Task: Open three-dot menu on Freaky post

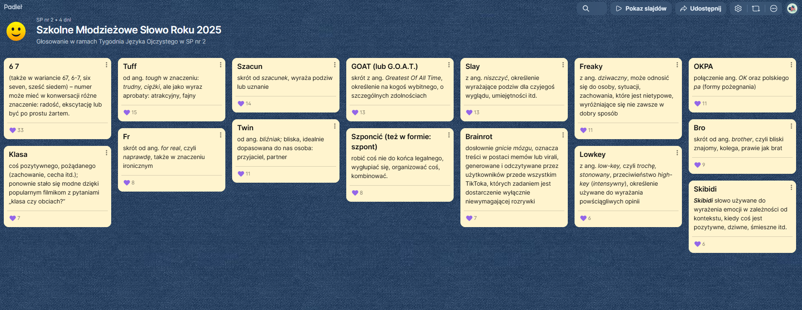Action: (x=677, y=65)
